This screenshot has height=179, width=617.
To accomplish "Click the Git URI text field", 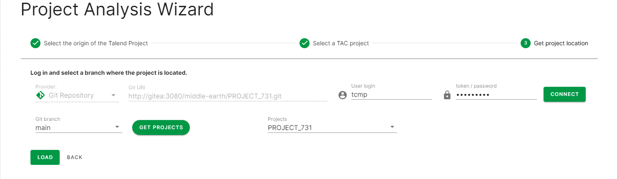I will pyautogui.click(x=227, y=96).
